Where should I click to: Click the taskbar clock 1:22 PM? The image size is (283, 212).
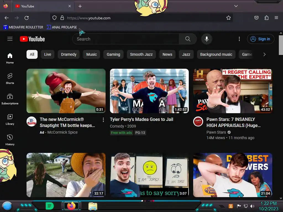(x=269, y=203)
